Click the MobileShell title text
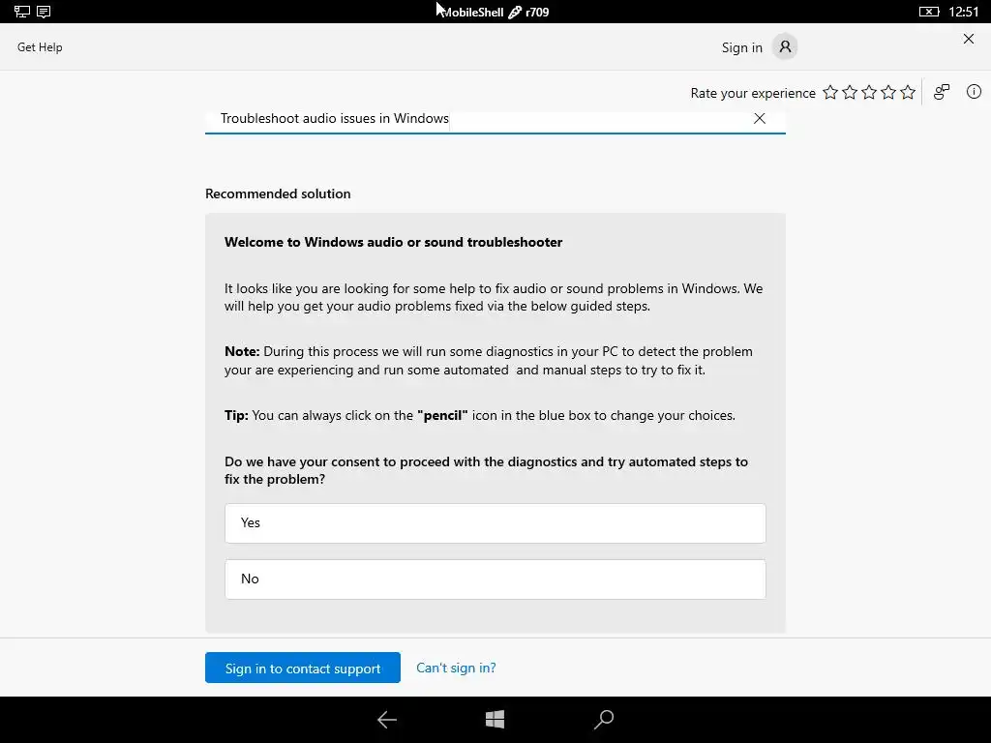The image size is (991, 743). [471, 12]
